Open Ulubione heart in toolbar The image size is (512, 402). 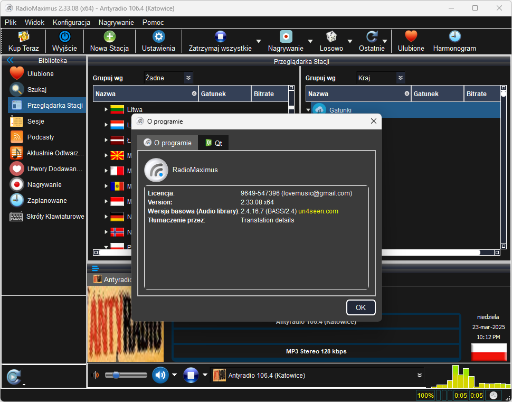[x=411, y=36]
